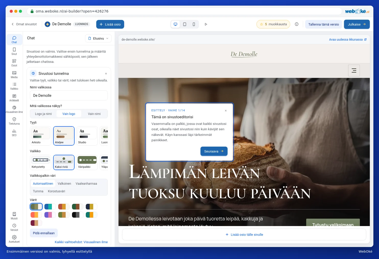Image resolution: width=379 pixels, height=259 pixels.
Task: Select the 'Logo ja nimi' option
Action: [43, 114]
